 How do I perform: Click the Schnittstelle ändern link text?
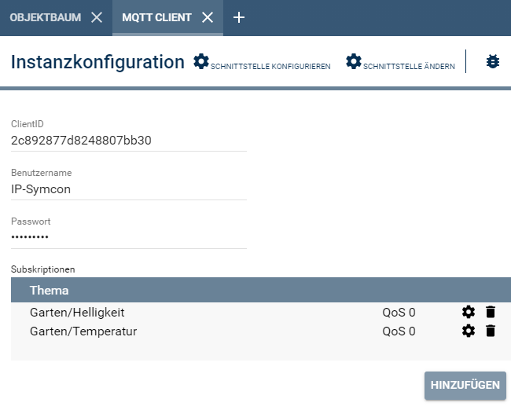tap(409, 67)
